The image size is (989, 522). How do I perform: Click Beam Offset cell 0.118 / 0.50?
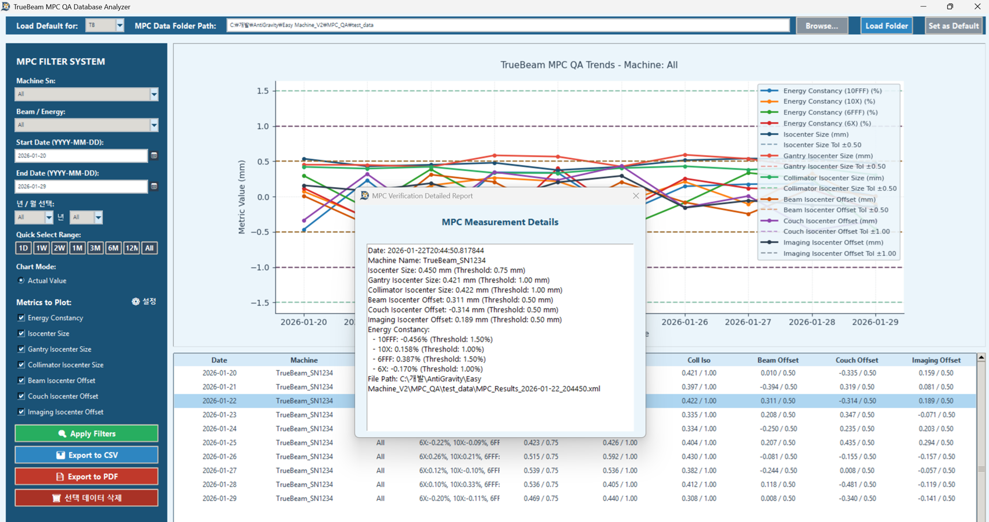(777, 485)
